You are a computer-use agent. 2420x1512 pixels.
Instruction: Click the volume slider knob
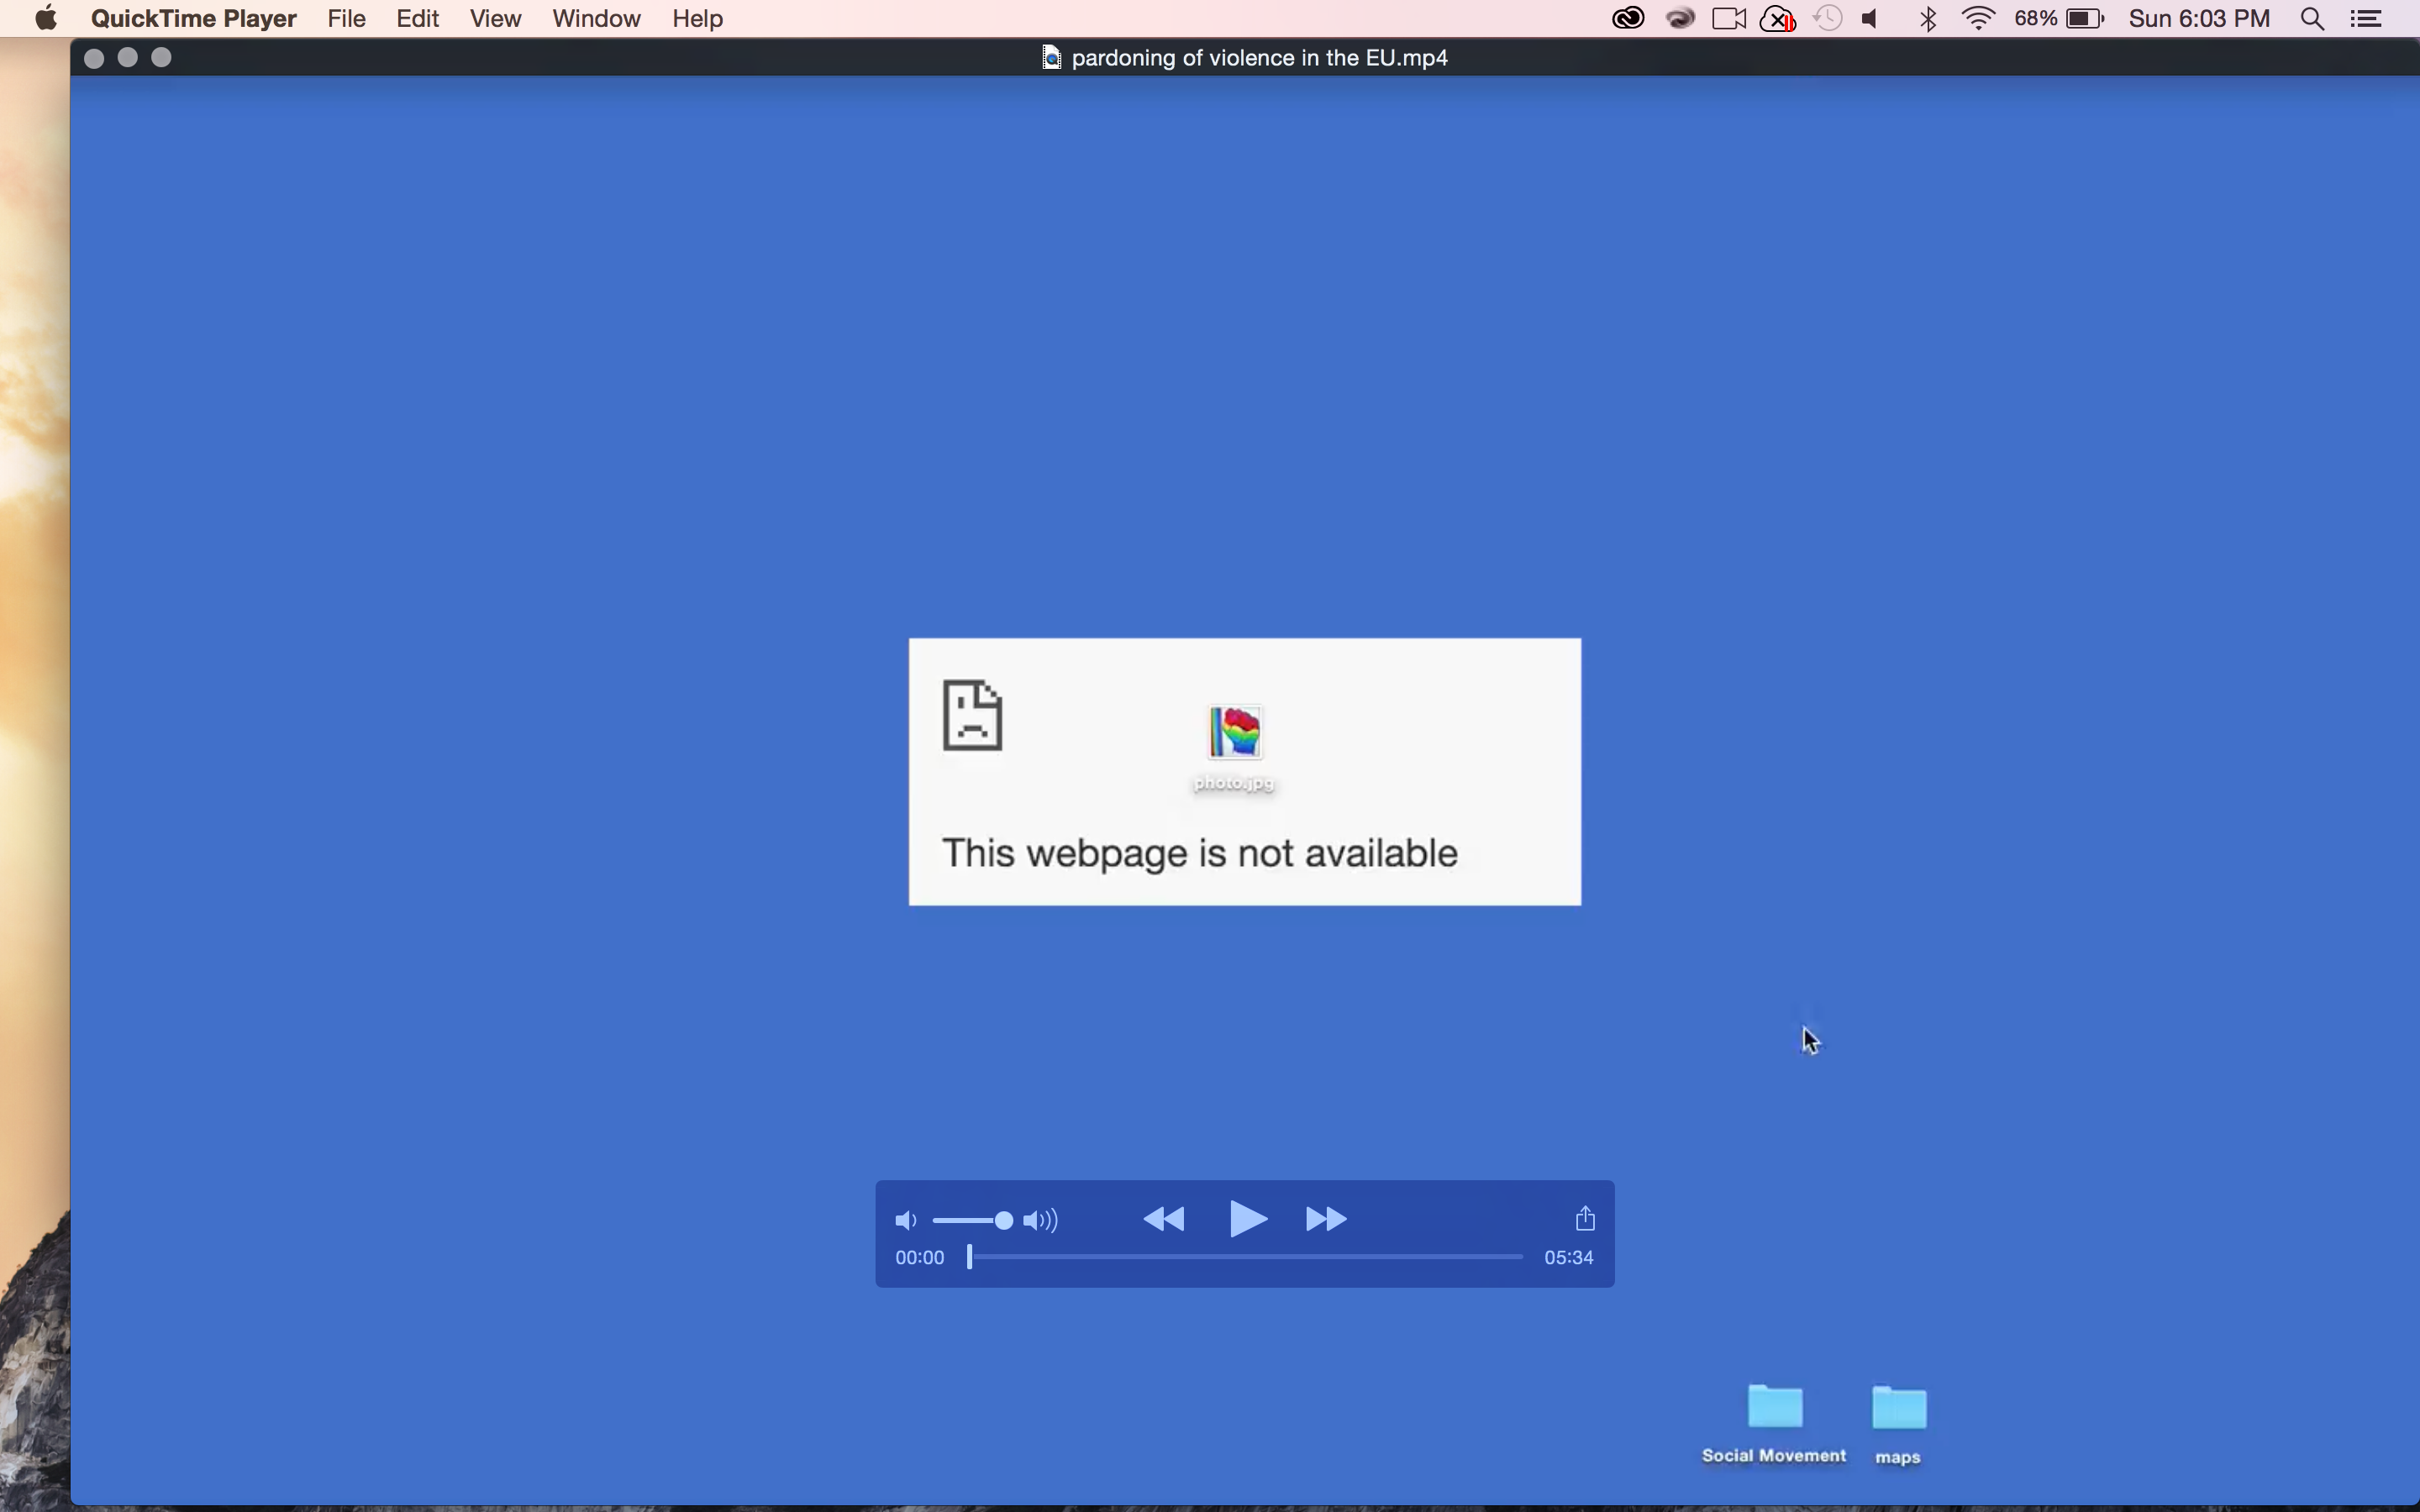[x=1003, y=1220]
